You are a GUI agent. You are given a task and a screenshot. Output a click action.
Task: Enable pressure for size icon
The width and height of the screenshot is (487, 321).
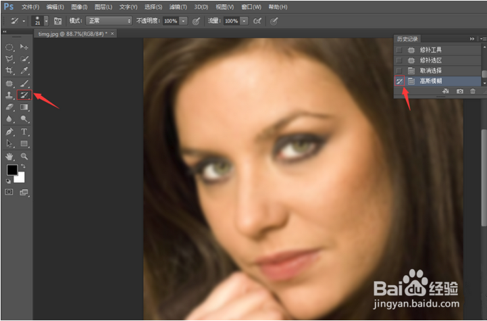click(274, 21)
